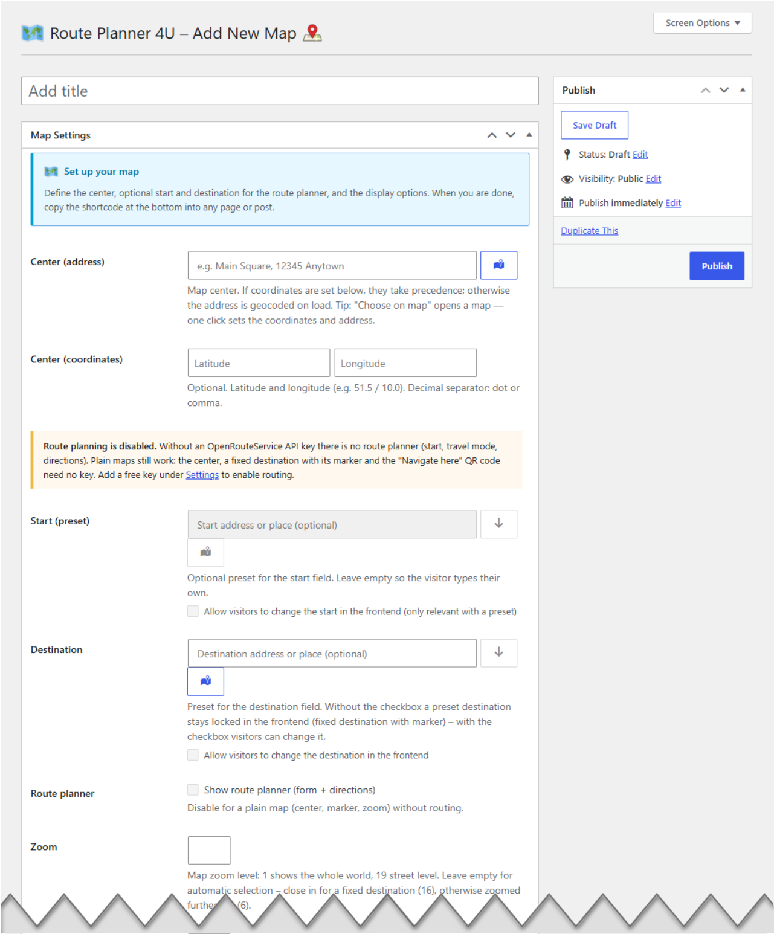Click the down arrow next to Destination address field
Screen dimensions: 774x934
click(x=498, y=652)
